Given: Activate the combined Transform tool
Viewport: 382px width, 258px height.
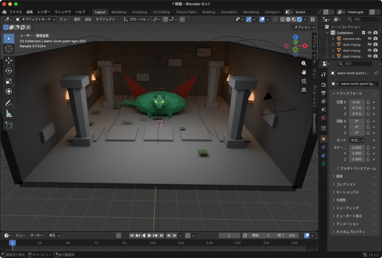Looking at the screenshot, I should click(9, 91).
